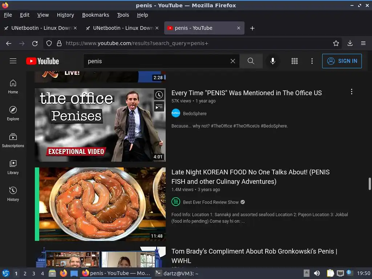Go to the YouTube logo homepage
The height and width of the screenshot is (279, 372).
[x=43, y=61]
